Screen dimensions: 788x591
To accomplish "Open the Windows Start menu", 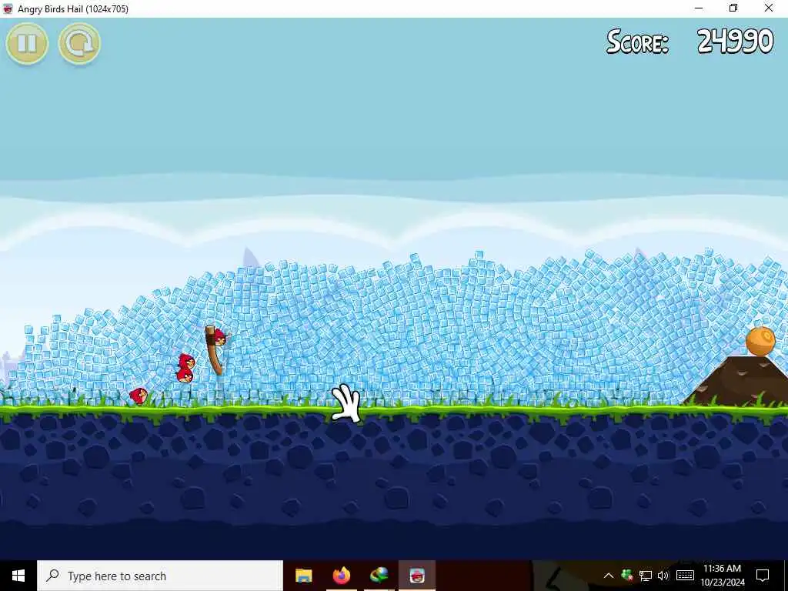I will pos(18,576).
